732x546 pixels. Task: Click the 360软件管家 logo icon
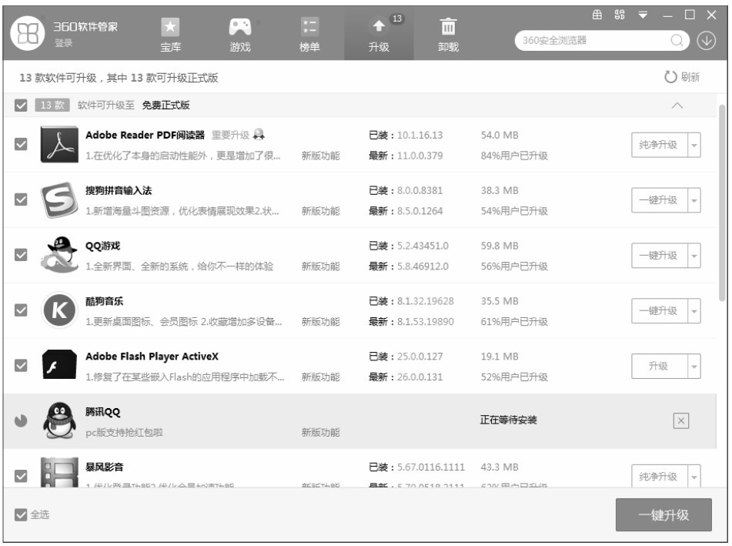[28, 33]
